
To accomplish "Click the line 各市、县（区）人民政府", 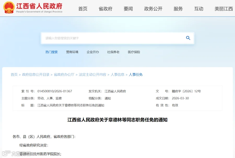I will click(44, 137).
